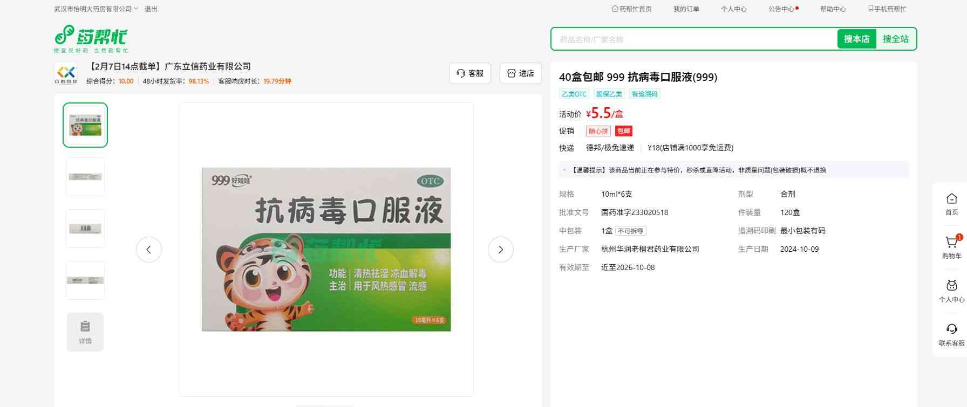
Task: Click the 客服 customer service button
Action: 469,73
